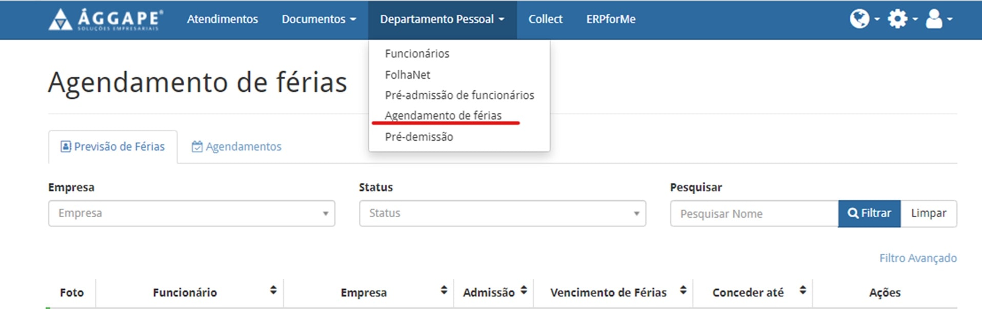The height and width of the screenshot is (309, 982).
Task: Open the Previsão de Férias tab
Action: click(x=113, y=147)
